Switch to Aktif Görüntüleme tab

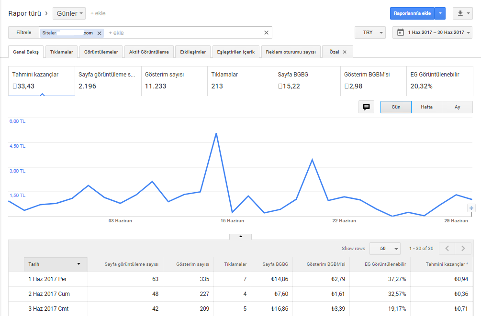pos(149,52)
